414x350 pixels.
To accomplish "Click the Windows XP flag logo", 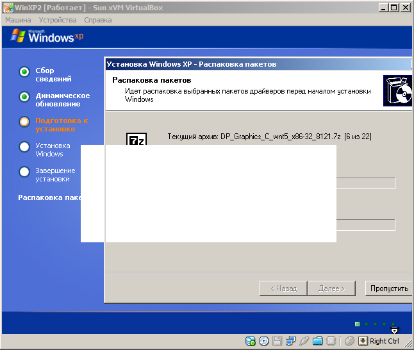I will (18, 36).
